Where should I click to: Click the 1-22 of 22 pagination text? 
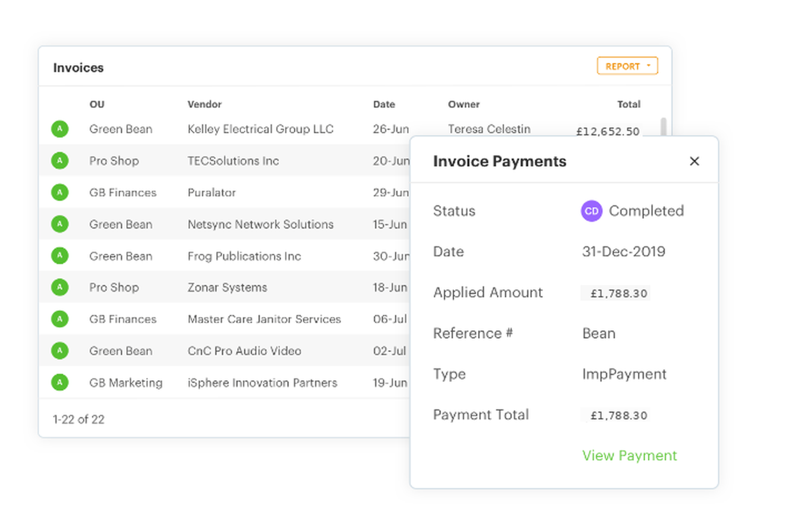[x=78, y=419]
